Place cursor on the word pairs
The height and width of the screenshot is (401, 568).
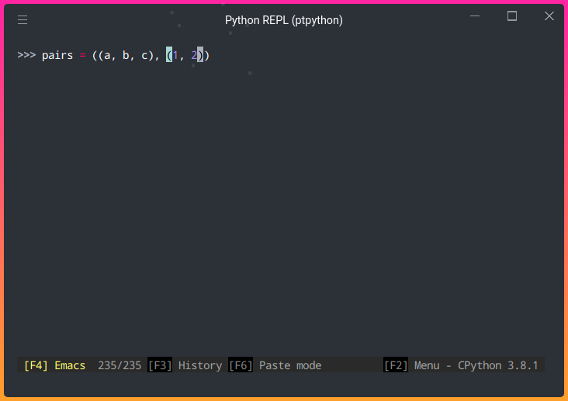[x=57, y=55]
